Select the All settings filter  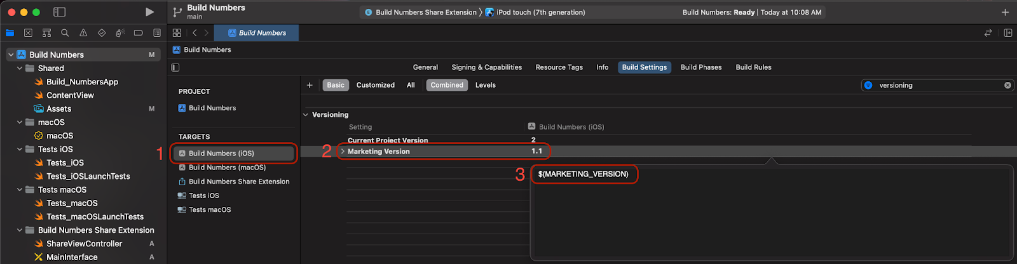point(411,85)
